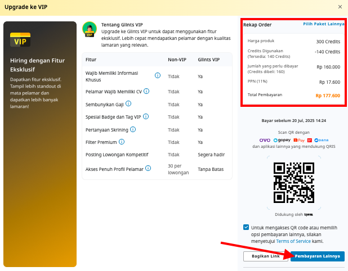Viewport: 348px width, 271px height.
Task: Click the OVO payment logo
Action: (265, 140)
